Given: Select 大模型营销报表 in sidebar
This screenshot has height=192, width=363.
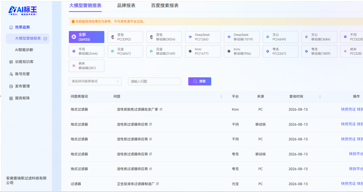Looking at the screenshot, I should pyautogui.click(x=28, y=39).
